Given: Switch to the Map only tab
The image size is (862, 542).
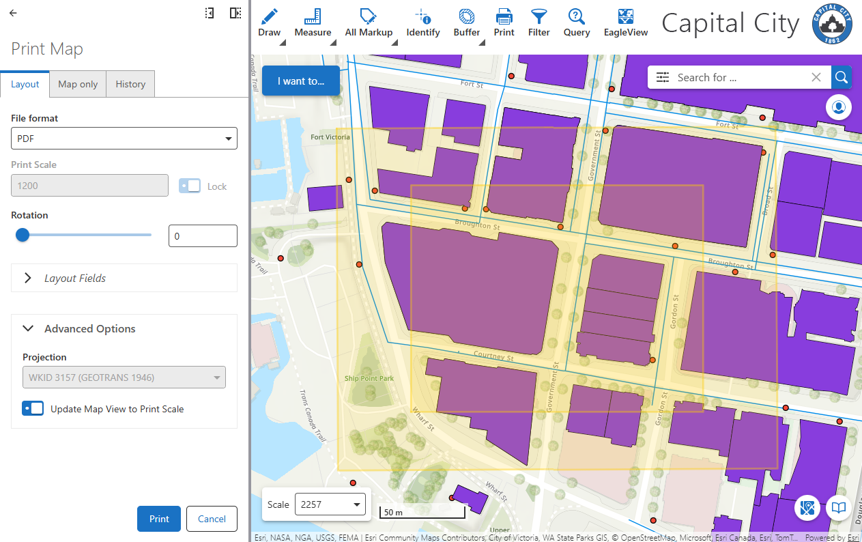Looking at the screenshot, I should pos(77,83).
